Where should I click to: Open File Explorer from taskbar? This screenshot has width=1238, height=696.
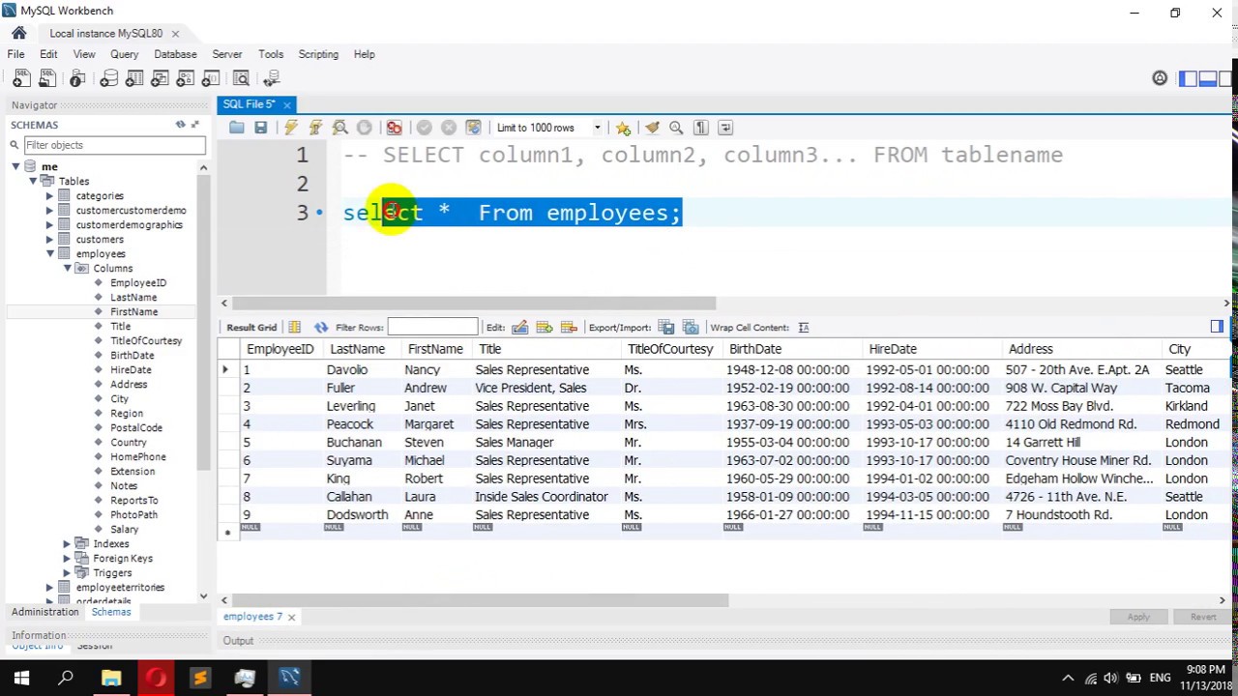tap(111, 678)
